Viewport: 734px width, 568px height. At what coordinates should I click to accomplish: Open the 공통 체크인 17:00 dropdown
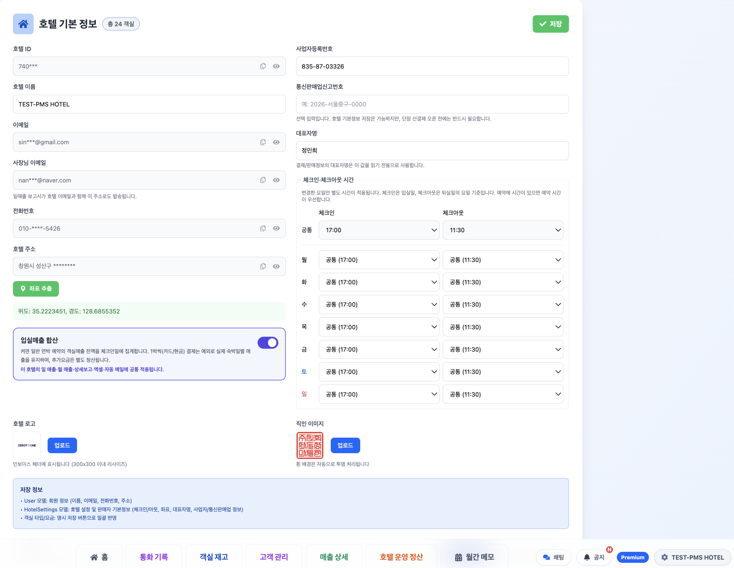pyautogui.click(x=379, y=230)
